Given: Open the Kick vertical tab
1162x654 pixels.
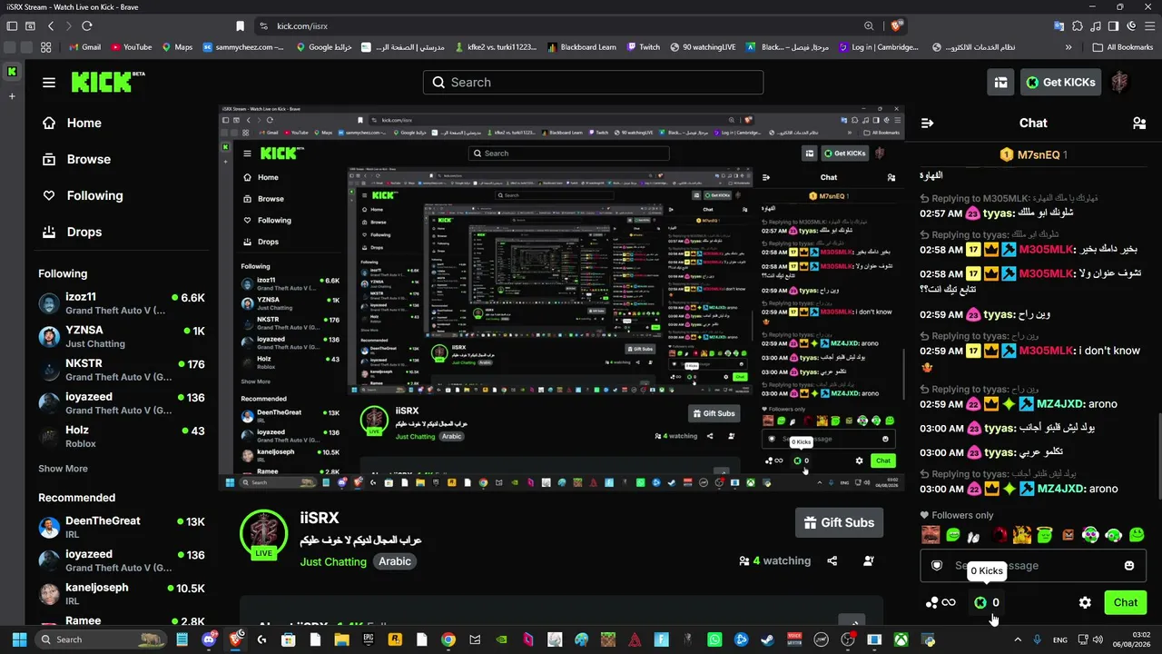Looking at the screenshot, I should pos(12,71).
